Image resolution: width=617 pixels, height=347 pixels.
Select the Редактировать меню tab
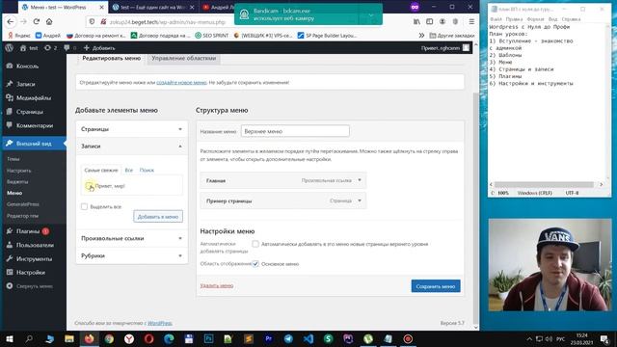point(112,58)
